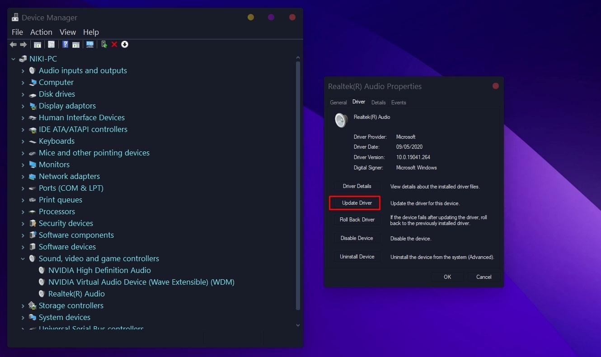This screenshot has height=357, width=601.
Task: Switch to the Events tab
Action: (x=399, y=103)
